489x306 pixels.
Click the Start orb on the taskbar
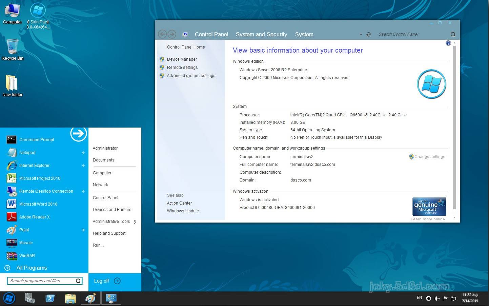(x=9, y=299)
